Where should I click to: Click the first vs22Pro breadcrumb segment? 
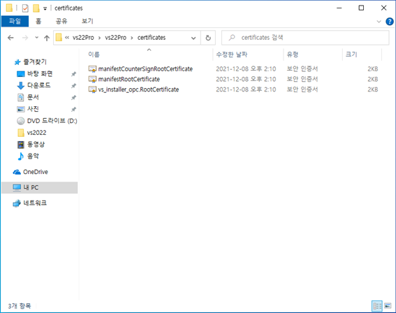[83, 38]
